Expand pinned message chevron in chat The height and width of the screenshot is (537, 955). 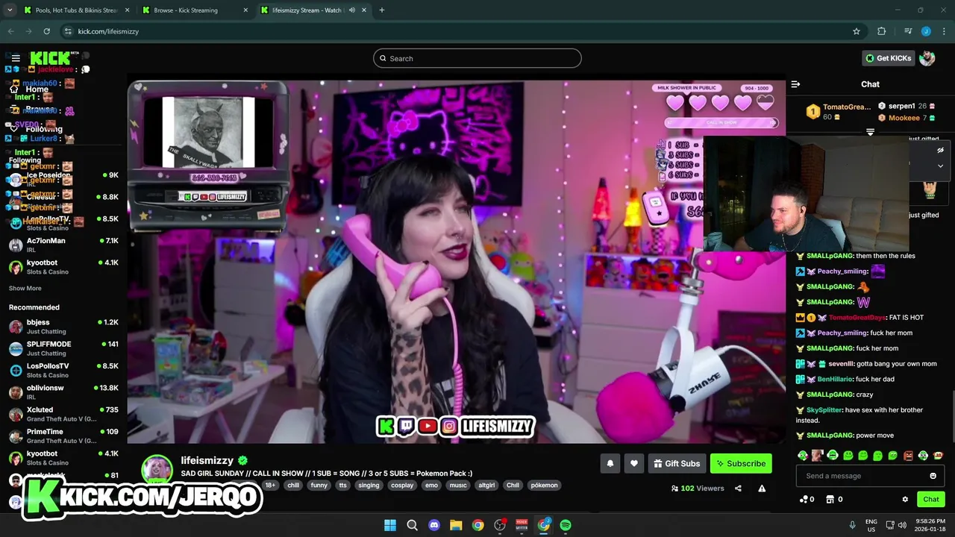(940, 166)
